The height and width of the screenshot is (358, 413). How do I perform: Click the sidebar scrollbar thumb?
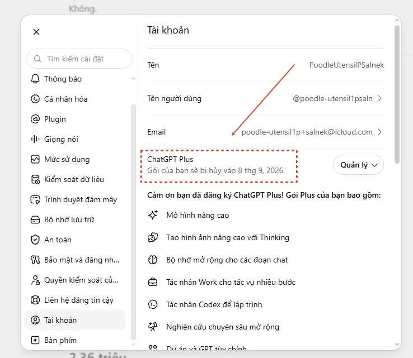click(x=134, y=222)
